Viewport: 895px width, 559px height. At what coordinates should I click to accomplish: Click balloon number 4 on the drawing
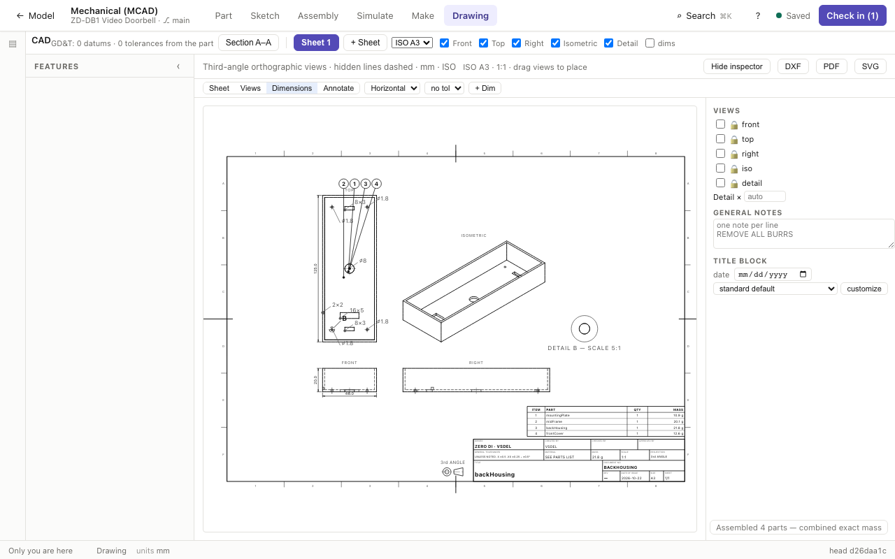(x=376, y=184)
